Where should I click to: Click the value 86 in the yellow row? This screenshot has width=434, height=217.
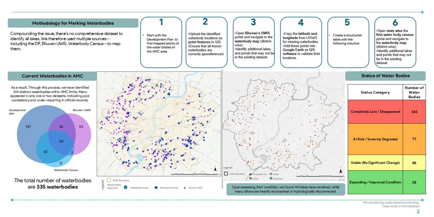click(x=414, y=163)
